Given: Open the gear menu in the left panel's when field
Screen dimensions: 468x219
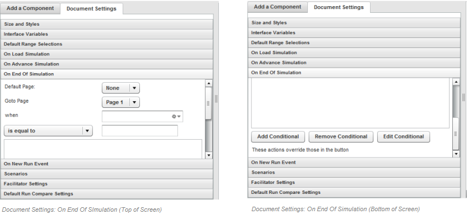Looking at the screenshot, I should pos(176,117).
